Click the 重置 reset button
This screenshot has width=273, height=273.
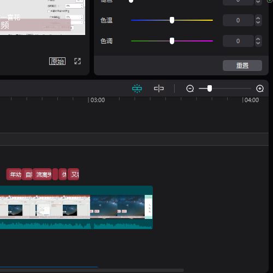[242, 66]
